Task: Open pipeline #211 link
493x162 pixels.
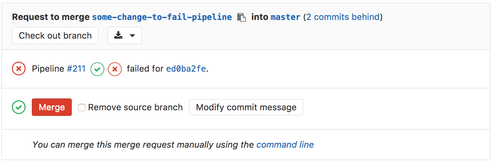Action: pos(76,69)
